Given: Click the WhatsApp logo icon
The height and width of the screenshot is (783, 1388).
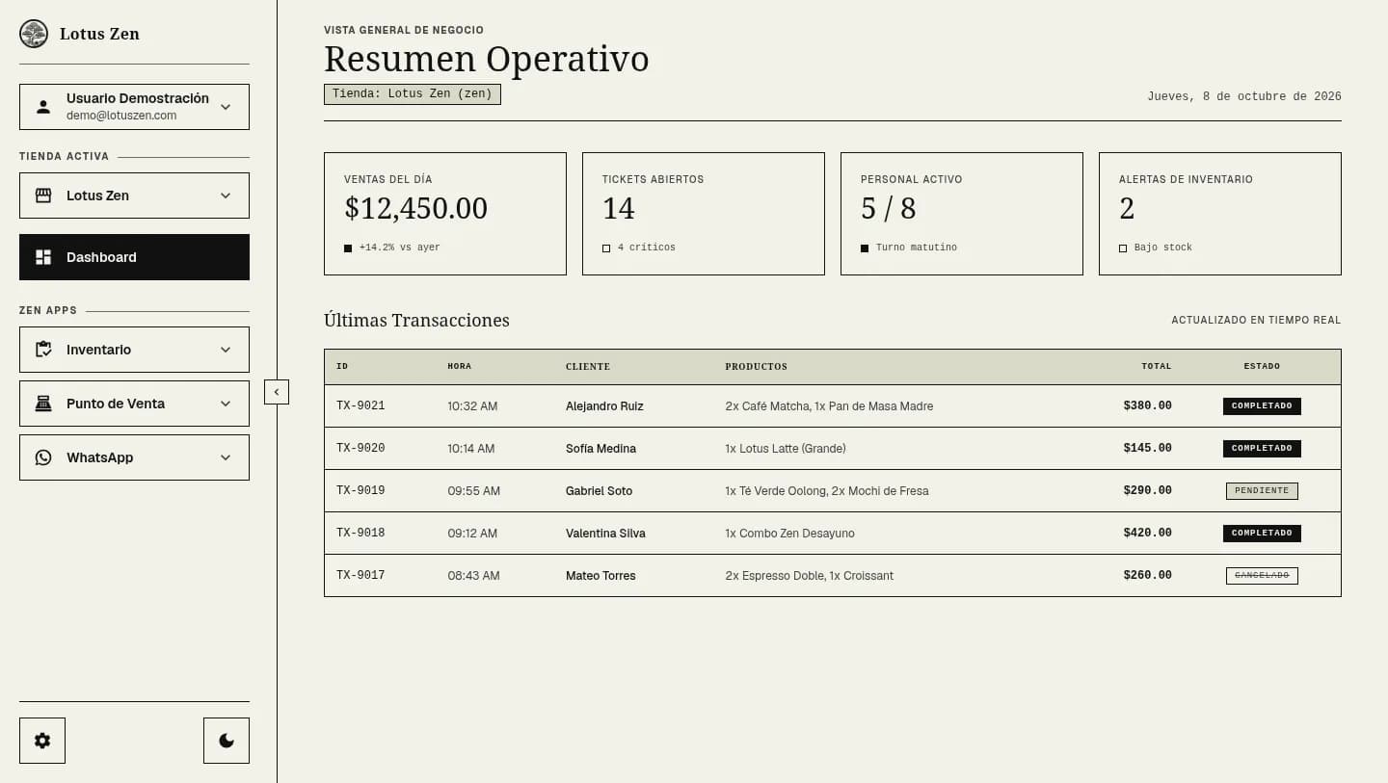Looking at the screenshot, I should coord(43,457).
